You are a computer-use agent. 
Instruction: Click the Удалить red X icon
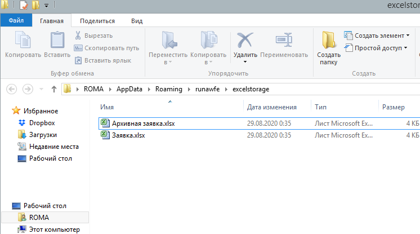click(x=245, y=41)
